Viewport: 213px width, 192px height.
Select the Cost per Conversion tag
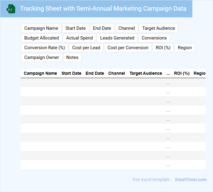click(x=128, y=48)
